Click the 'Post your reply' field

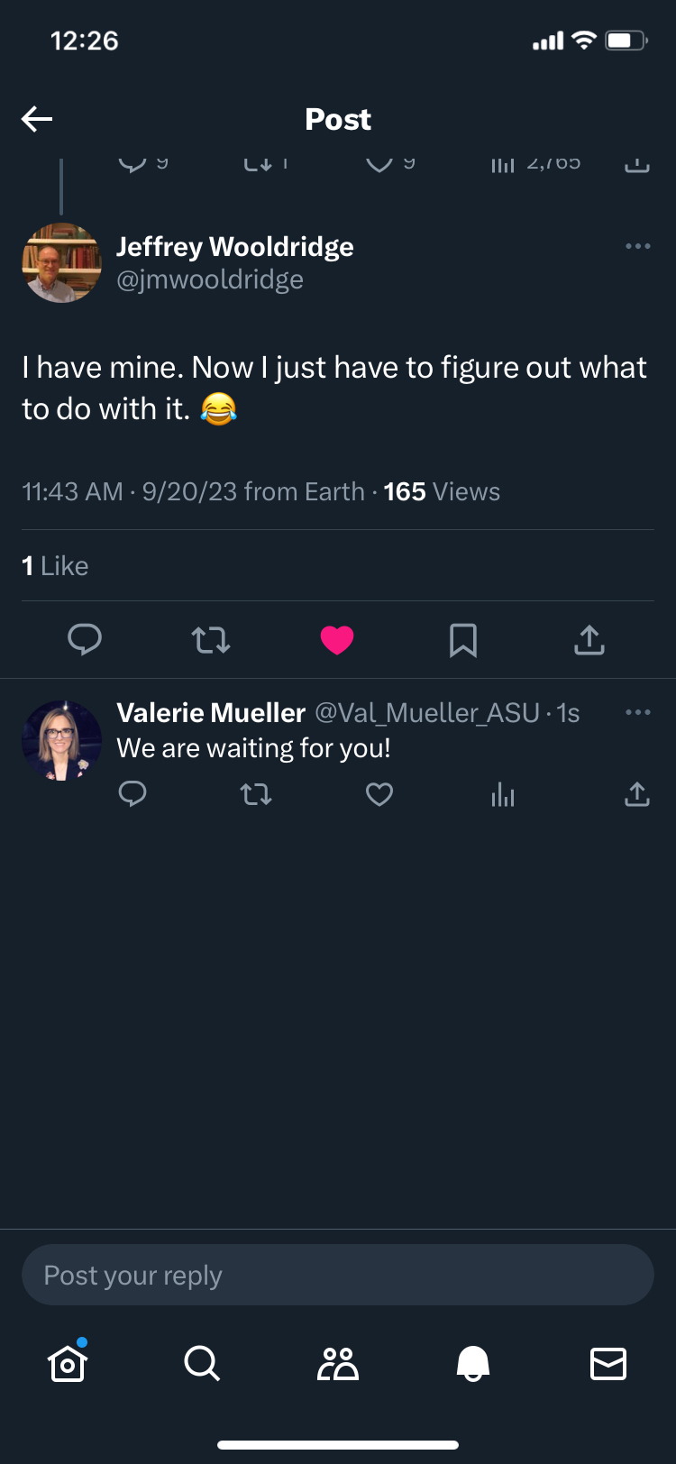(338, 1275)
